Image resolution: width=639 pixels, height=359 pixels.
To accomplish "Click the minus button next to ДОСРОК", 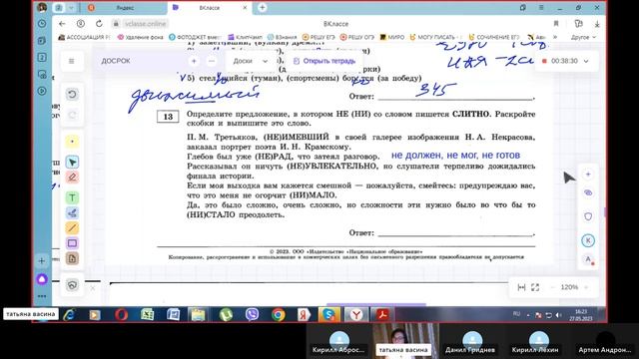I will tap(211, 61).
